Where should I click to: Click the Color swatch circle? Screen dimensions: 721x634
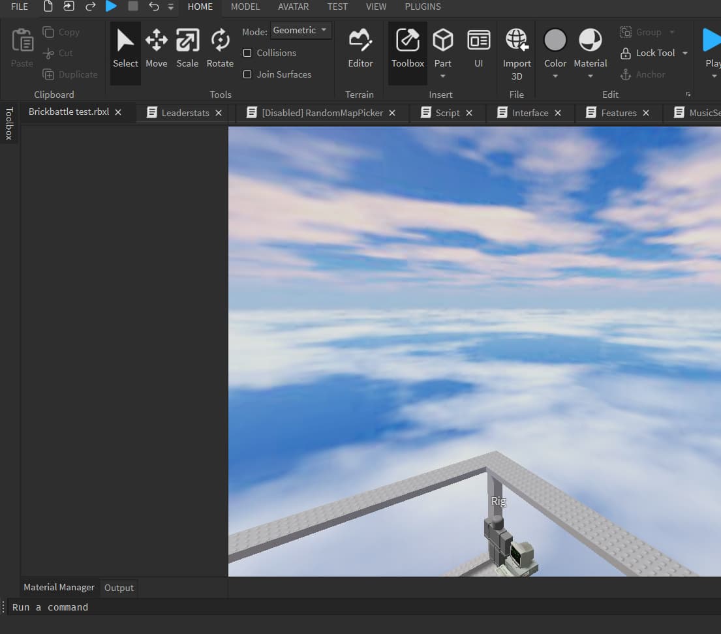(555, 40)
